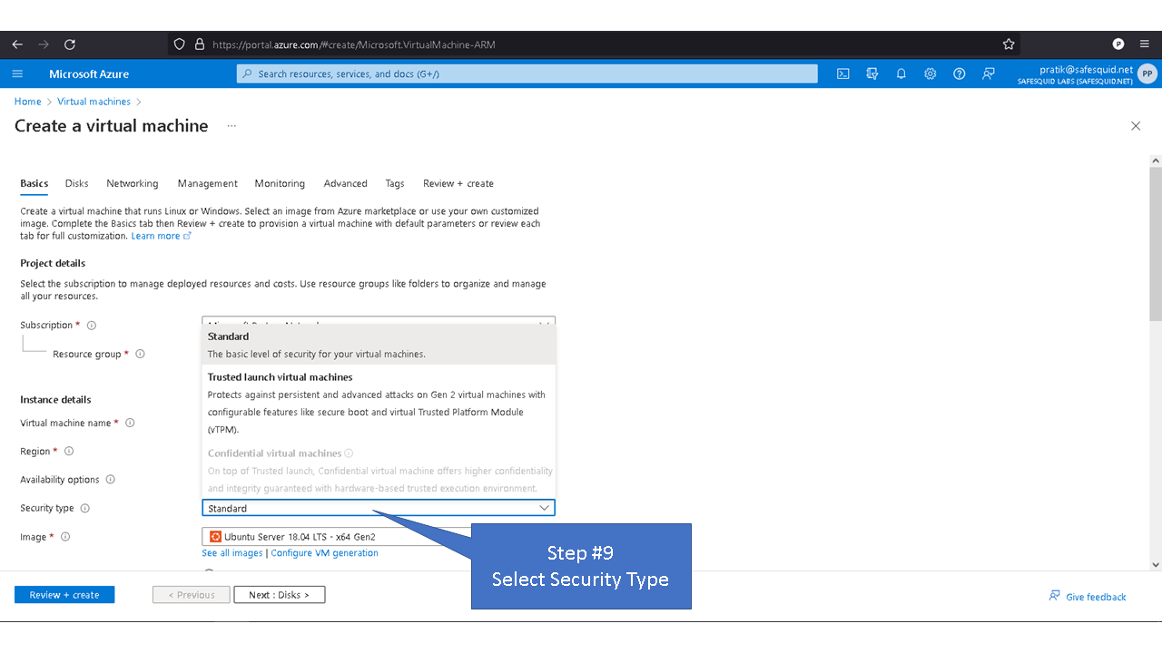Show info tooltip for Subscription
This screenshot has height=653, width=1162.
(x=92, y=326)
